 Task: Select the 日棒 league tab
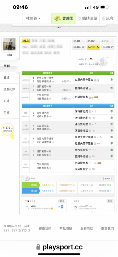[x=34, y=41]
